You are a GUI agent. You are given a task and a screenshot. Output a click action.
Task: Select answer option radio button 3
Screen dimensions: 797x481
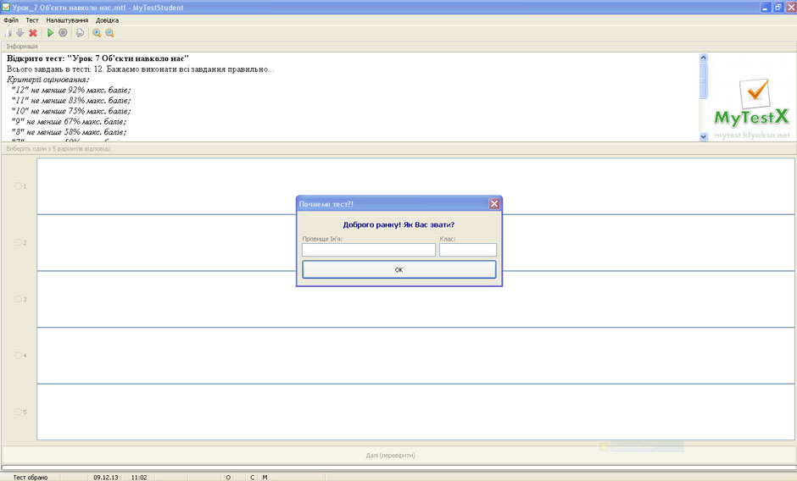click(19, 299)
